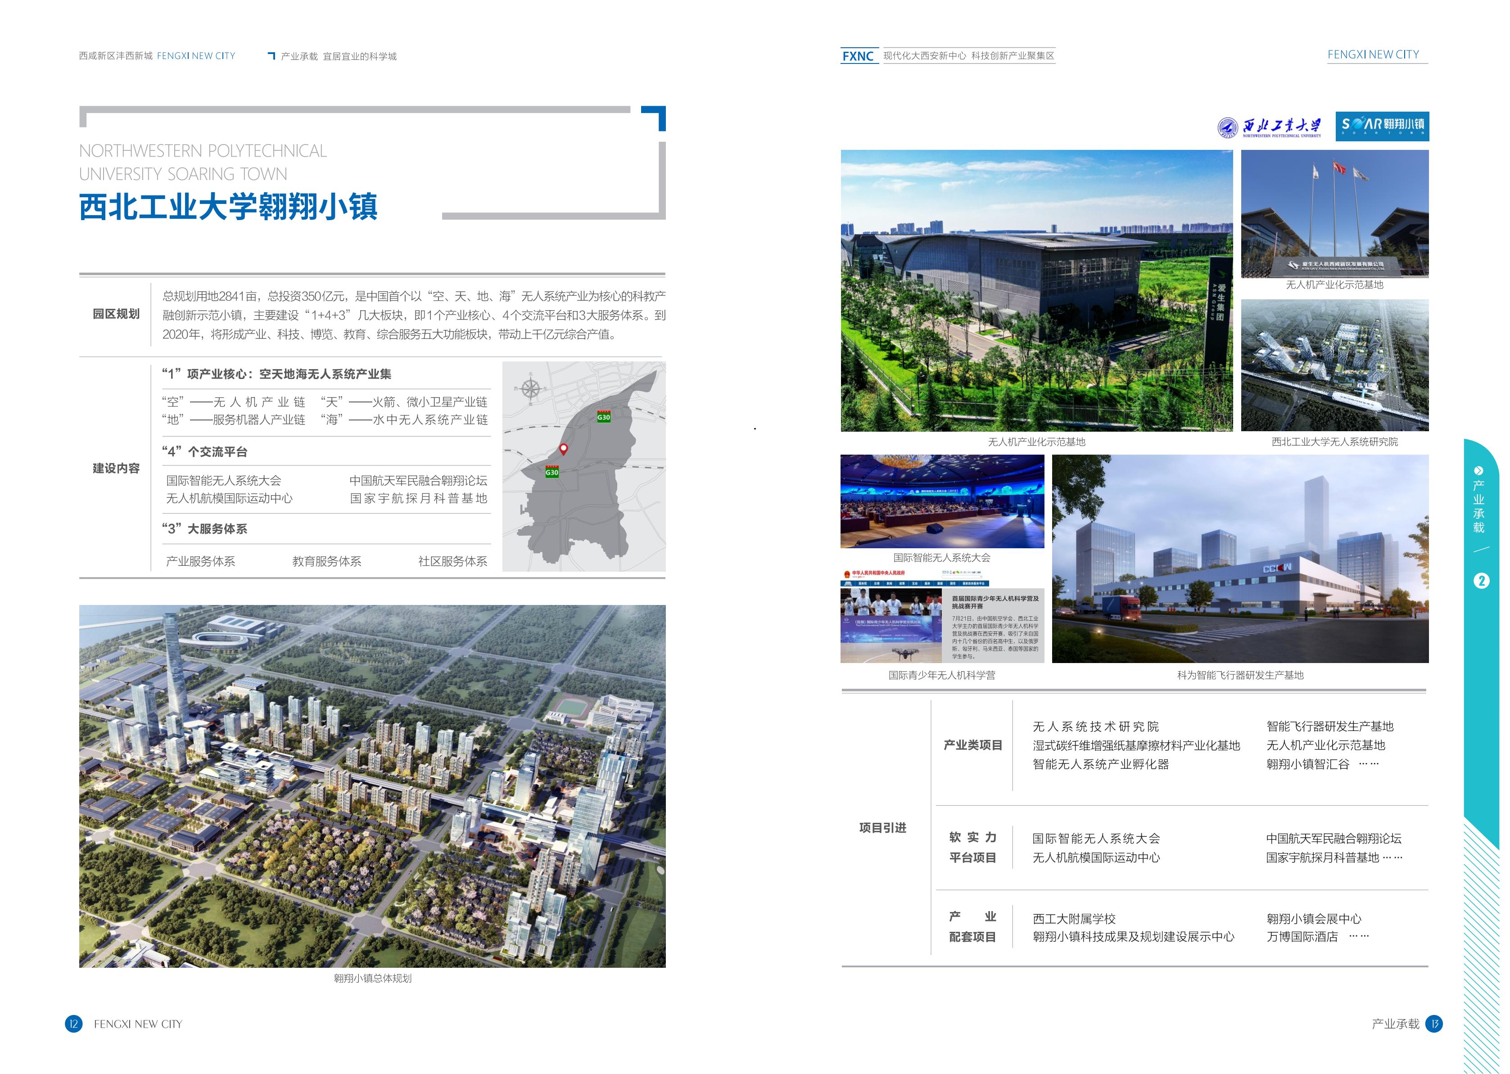The width and height of the screenshot is (1510, 1074).
Task: Click 西咸新区沣西新城 FENGXI NEW CITY header text
Action: click(x=158, y=56)
